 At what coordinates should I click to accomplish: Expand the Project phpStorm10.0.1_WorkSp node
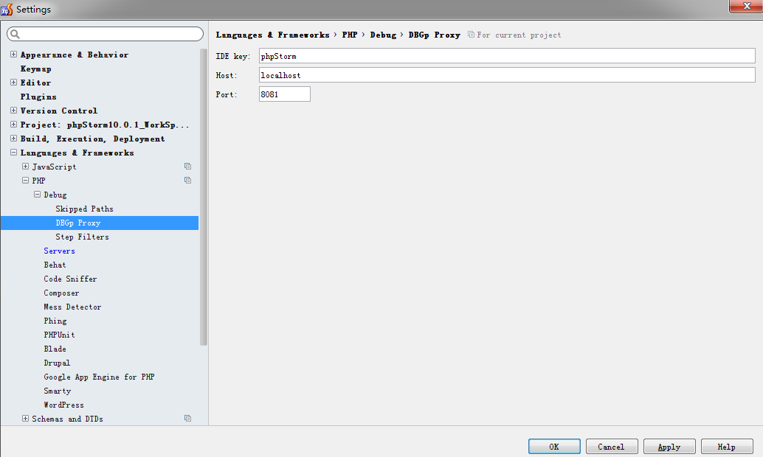coord(13,125)
